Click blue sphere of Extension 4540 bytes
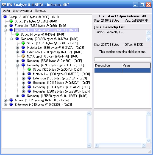153x155 pixels. click(x=11, y=105)
